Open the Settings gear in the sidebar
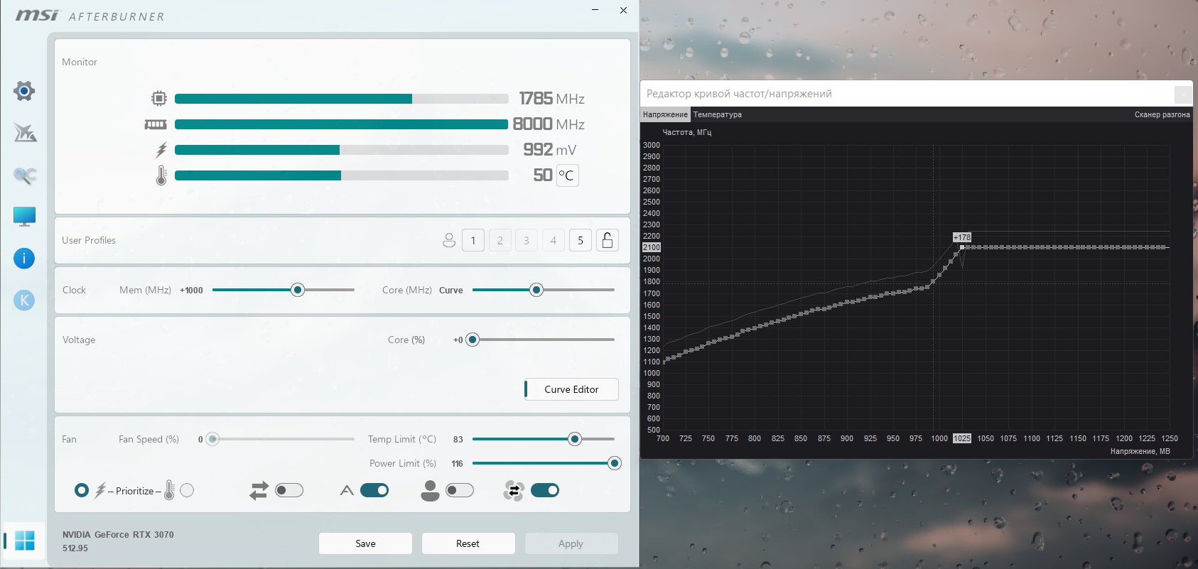Viewport: 1198px width, 569px height. coord(24,91)
